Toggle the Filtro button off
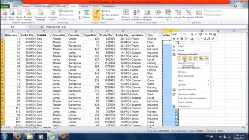This screenshot has width=249, height=140. coord(96,15)
